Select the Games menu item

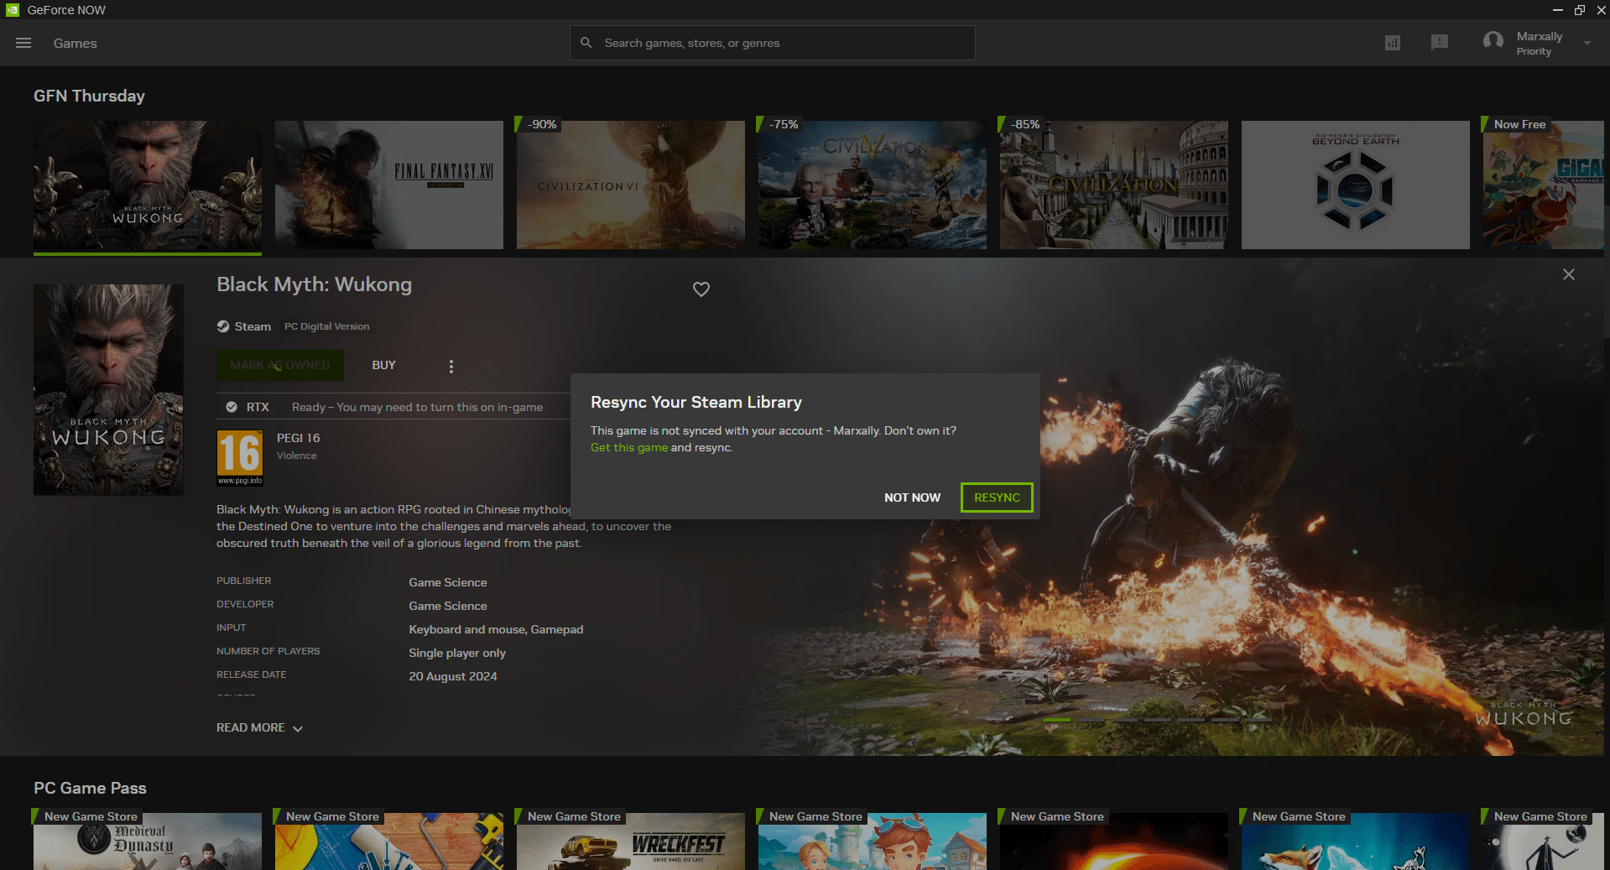(x=75, y=43)
